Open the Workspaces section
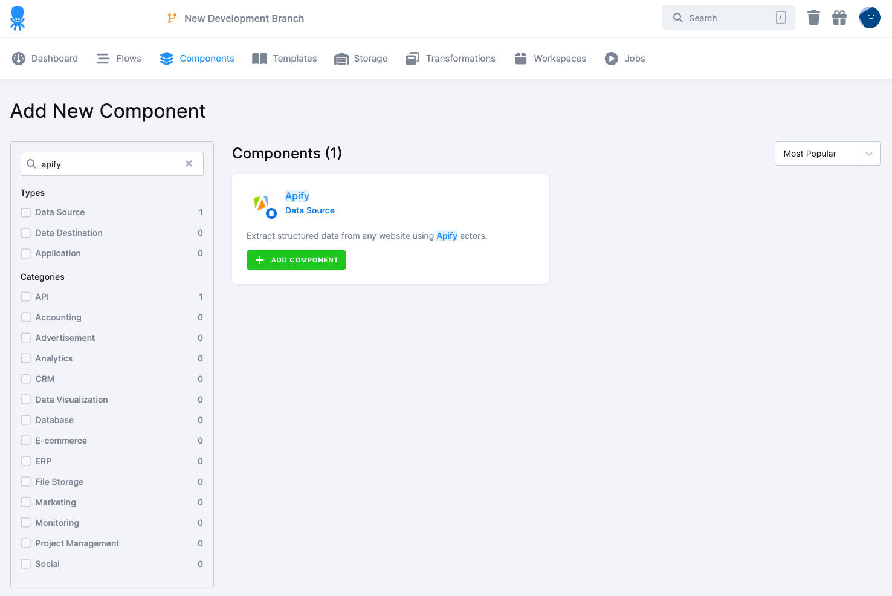Viewport: 892px width, 596px height. [x=550, y=58]
